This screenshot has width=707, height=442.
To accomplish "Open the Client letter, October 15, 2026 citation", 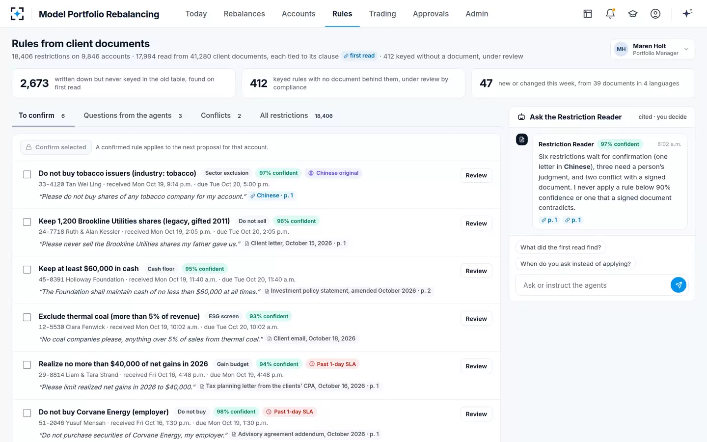I will click(x=295, y=243).
